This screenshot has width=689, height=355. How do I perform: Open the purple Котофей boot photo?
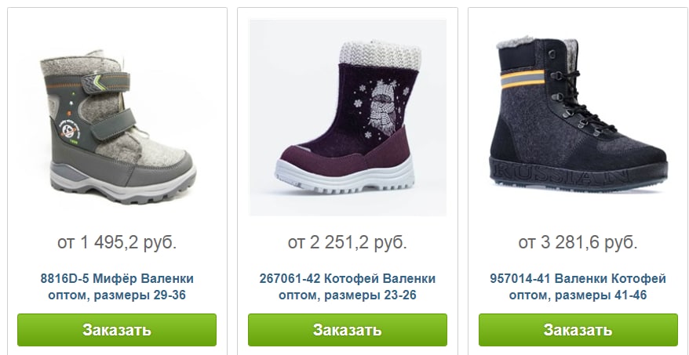348,118
